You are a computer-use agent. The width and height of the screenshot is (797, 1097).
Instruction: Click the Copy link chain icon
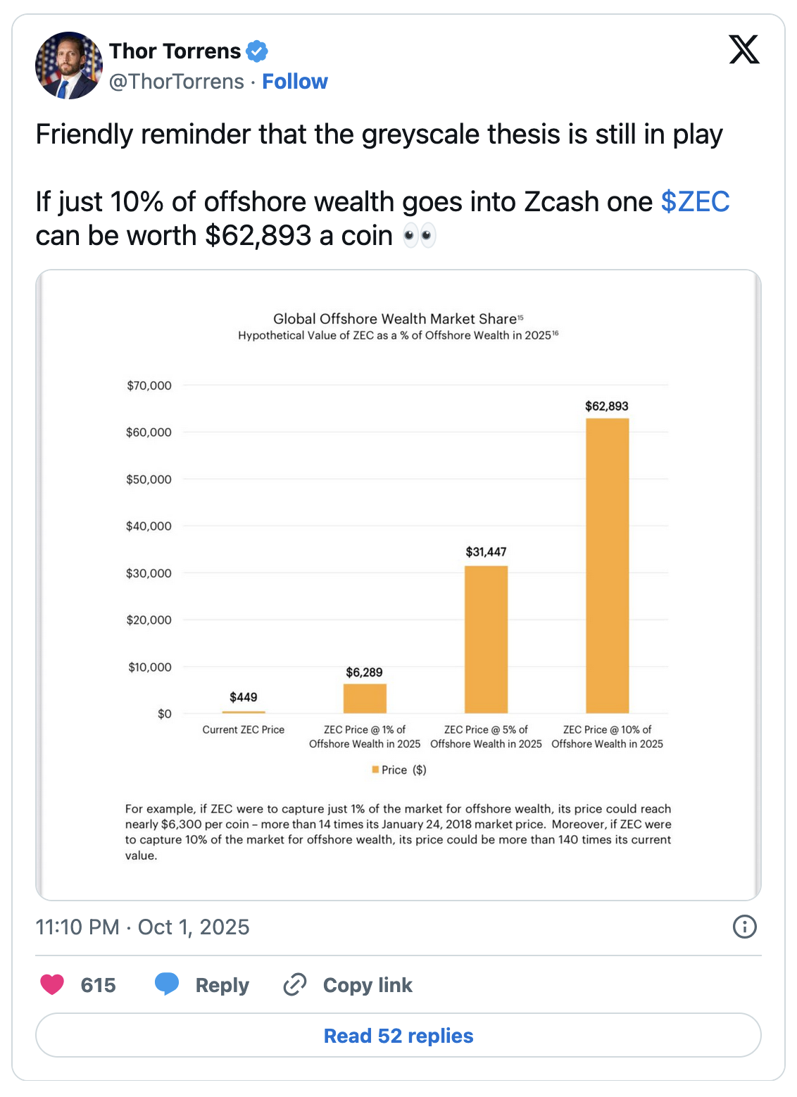[x=296, y=984]
